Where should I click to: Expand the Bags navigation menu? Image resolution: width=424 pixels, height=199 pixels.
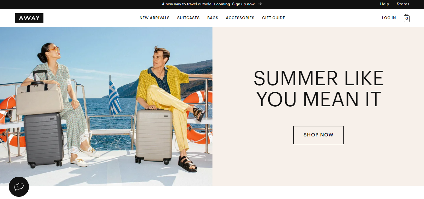click(213, 18)
